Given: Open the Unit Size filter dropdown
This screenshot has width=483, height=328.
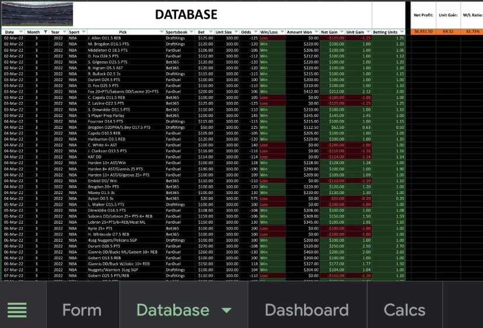Looking at the screenshot, I should (x=236, y=32).
